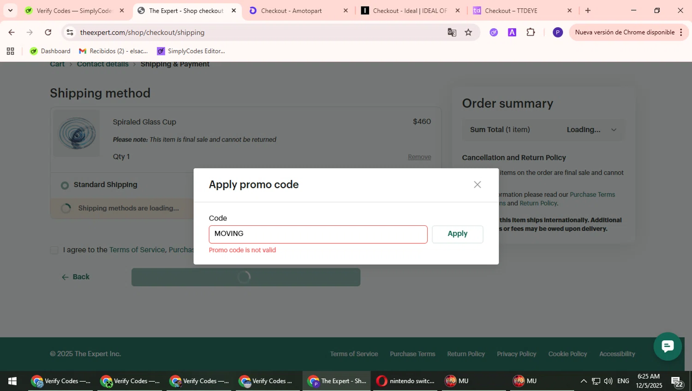This screenshot has width=692, height=391.
Task: Open the purple A extension icon
Action: click(512, 32)
